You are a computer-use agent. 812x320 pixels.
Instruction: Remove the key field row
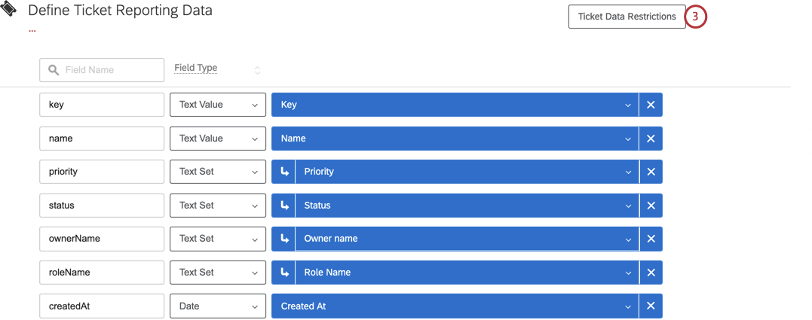pyautogui.click(x=651, y=105)
